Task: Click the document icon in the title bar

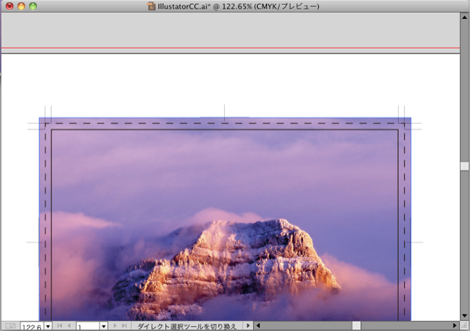Action: [151, 6]
